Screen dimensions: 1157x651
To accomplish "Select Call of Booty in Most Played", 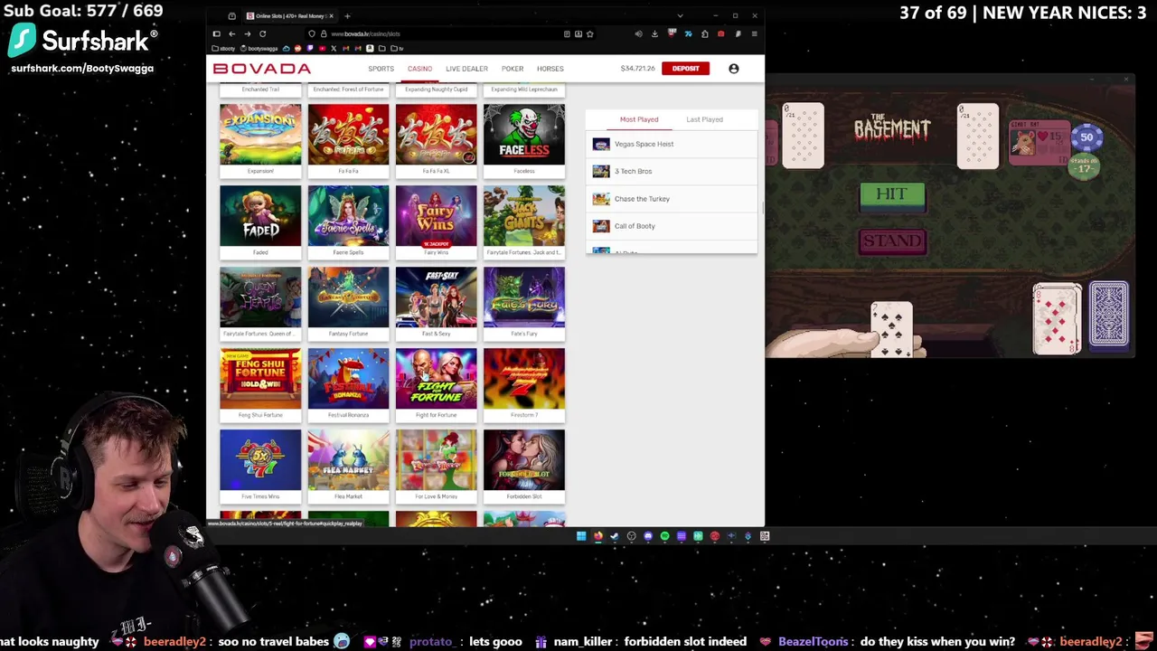I will [672, 226].
